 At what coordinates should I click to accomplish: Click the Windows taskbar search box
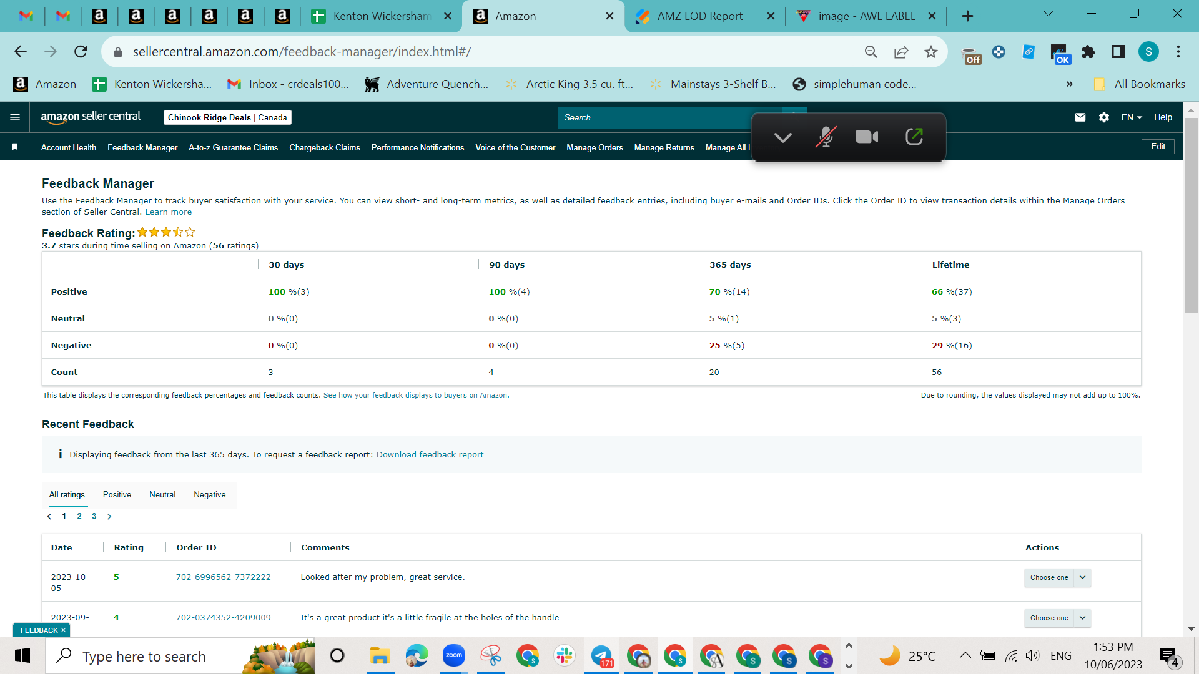180,656
